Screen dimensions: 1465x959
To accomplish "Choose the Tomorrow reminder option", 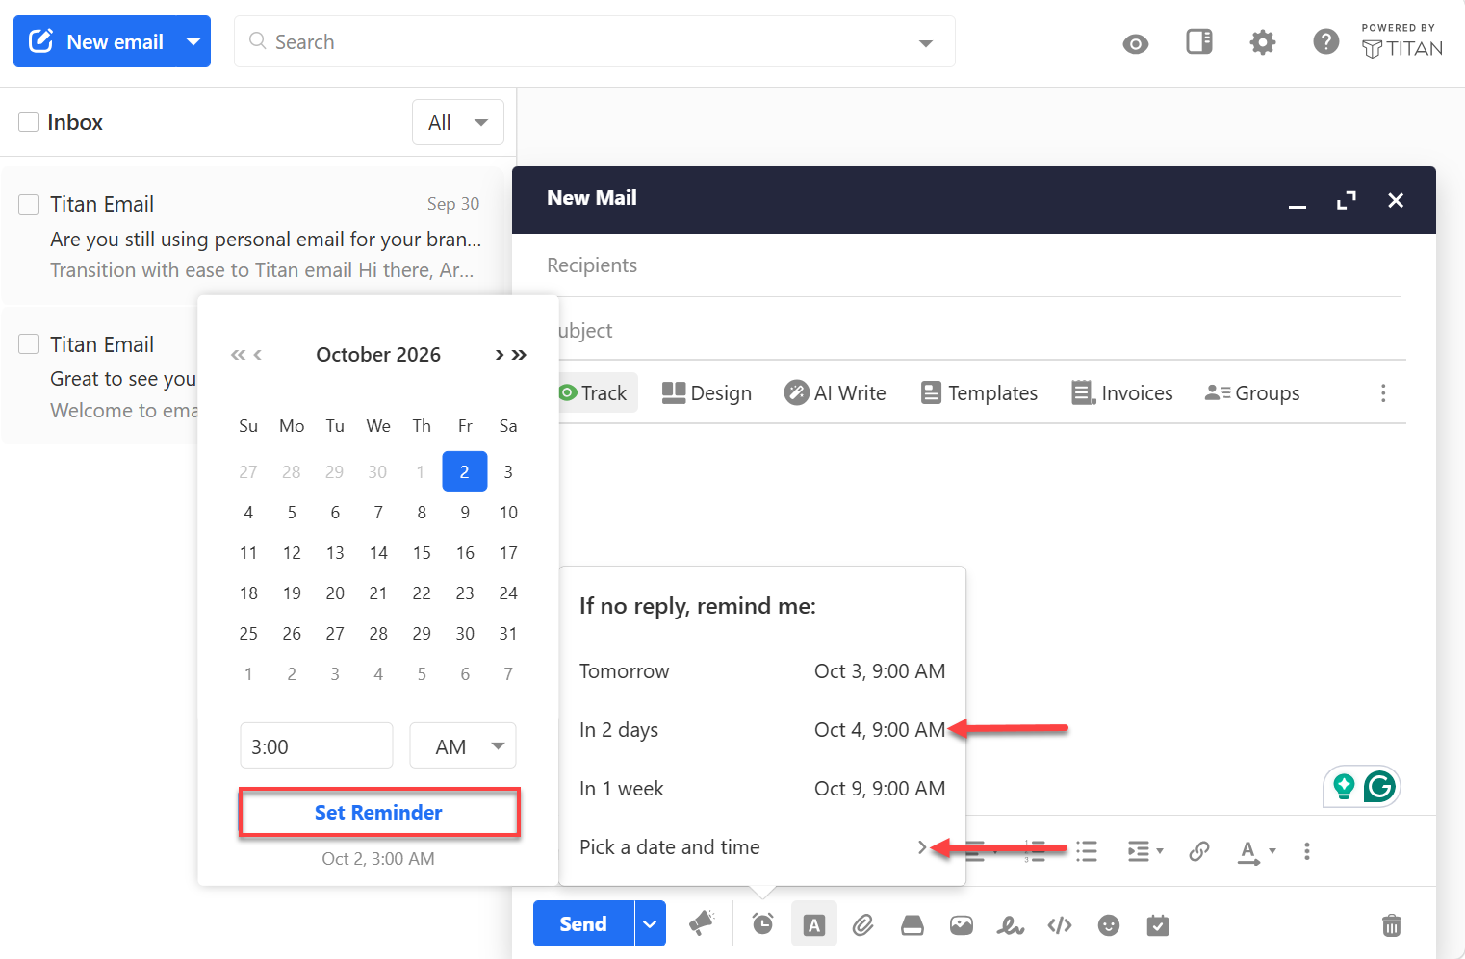I will [762, 671].
